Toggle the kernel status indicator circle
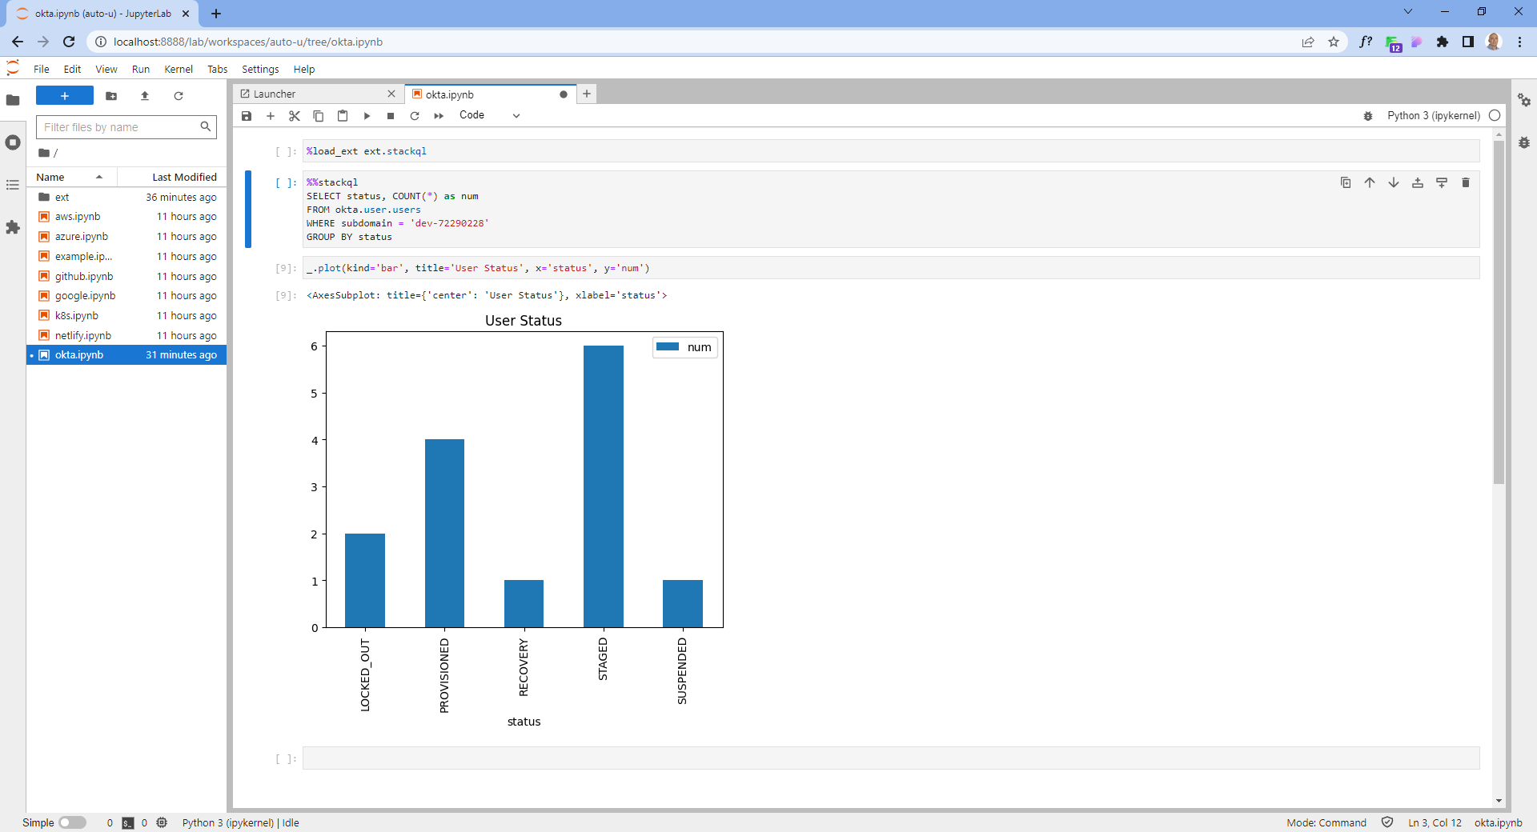Screen dimensions: 1537x832 pos(1495,116)
